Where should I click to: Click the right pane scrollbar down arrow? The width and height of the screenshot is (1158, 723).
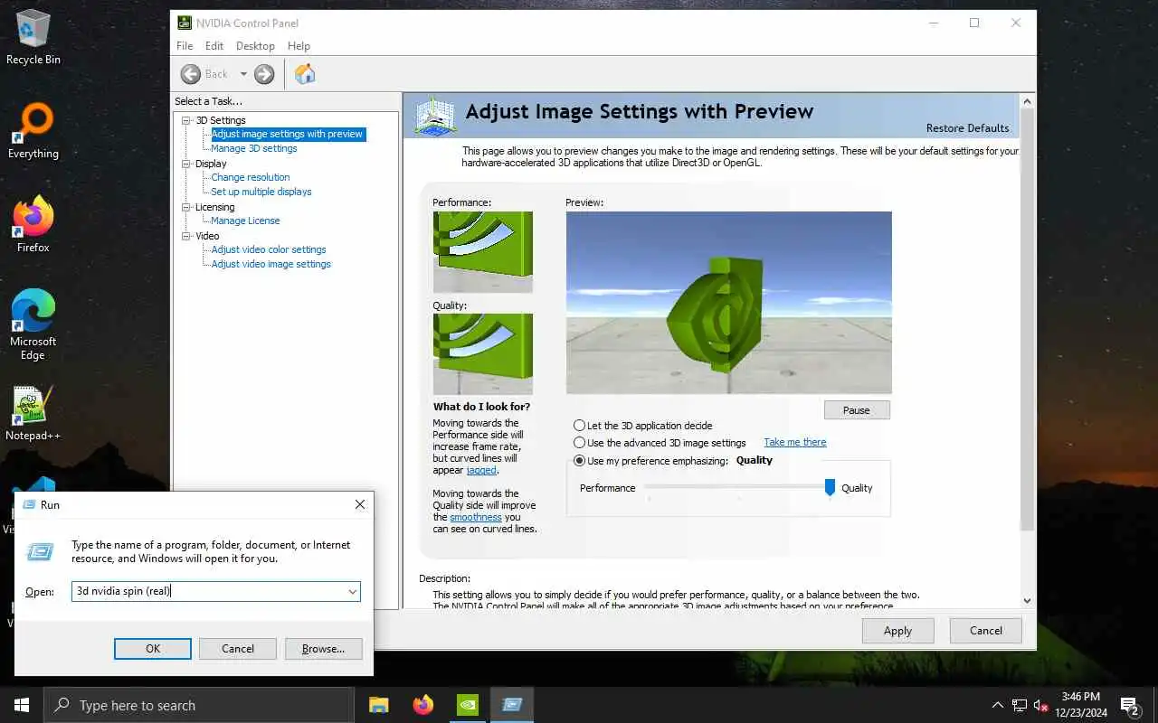pyautogui.click(x=1027, y=600)
